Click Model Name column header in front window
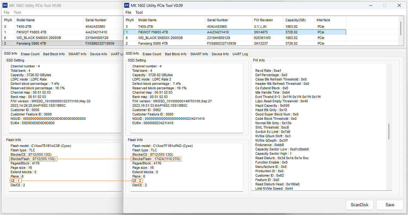The image size is (408, 215). click(171, 20)
